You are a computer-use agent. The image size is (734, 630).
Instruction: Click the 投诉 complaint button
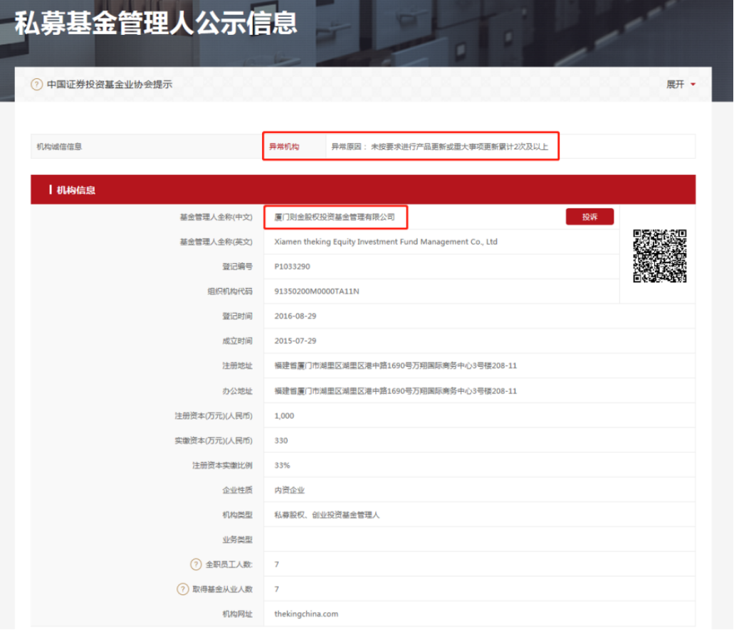click(589, 217)
